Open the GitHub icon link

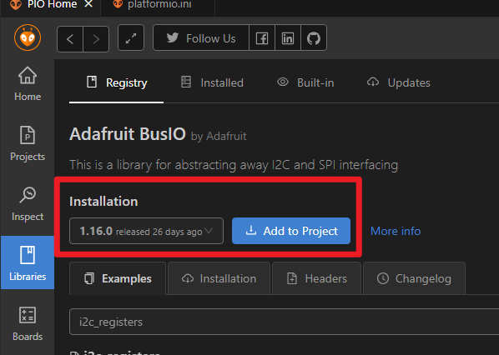click(x=314, y=37)
